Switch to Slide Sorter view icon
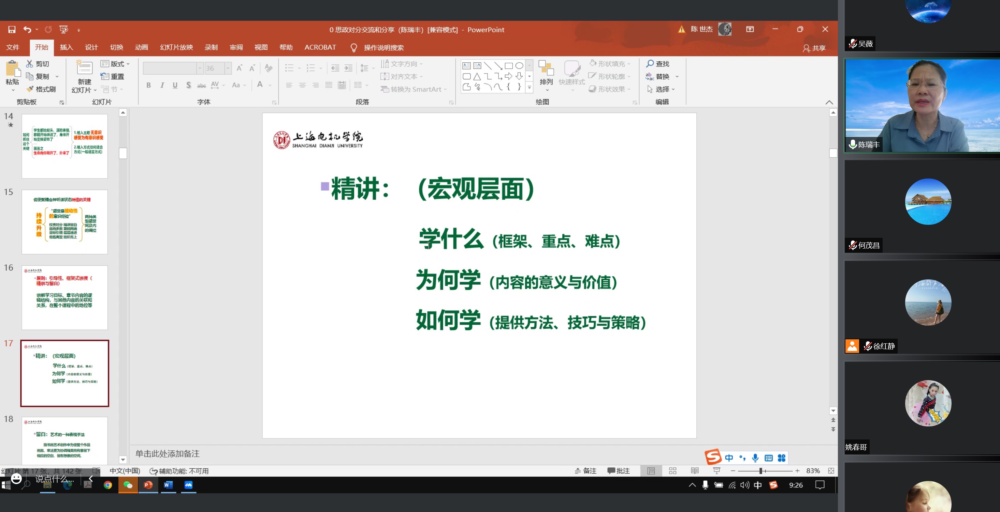The image size is (1000, 512). (x=673, y=470)
